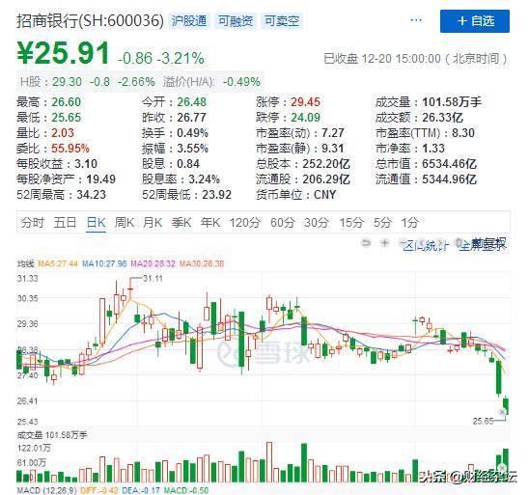Viewport: 529px width, 495px height.
Task: Click the 52周最高 value 34.23
Action: 91,195
